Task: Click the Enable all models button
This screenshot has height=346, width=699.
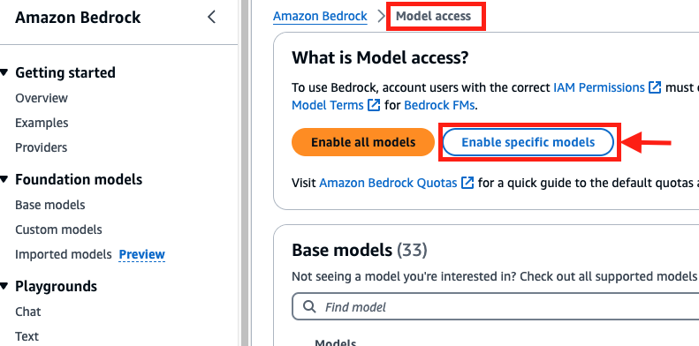Action: [x=363, y=142]
